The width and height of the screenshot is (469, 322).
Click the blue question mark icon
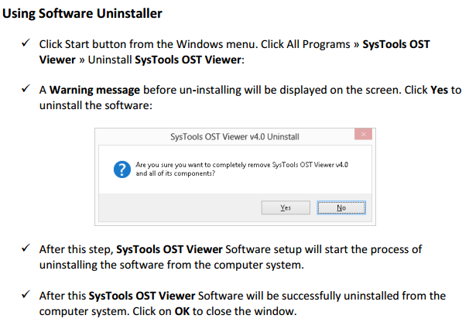pyautogui.click(x=122, y=170)
